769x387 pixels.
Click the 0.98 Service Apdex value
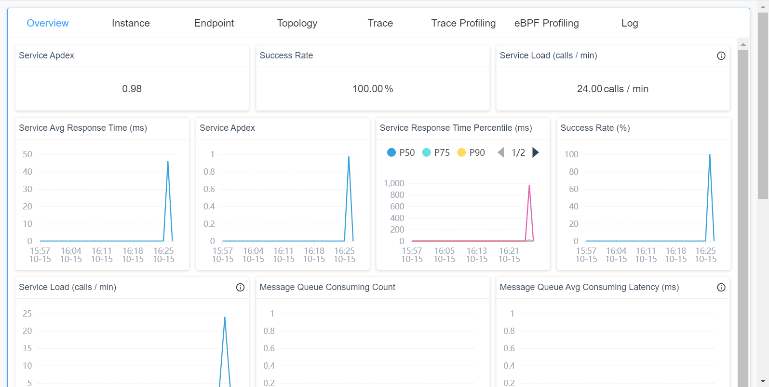coord(132,89)
